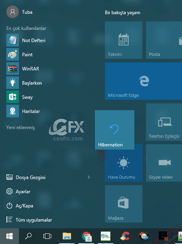Viewport: 182px width, 244px height.
Task: Open the round blue-arrow taskbar app
Action: pyautogui.click(x=144, y=236)
